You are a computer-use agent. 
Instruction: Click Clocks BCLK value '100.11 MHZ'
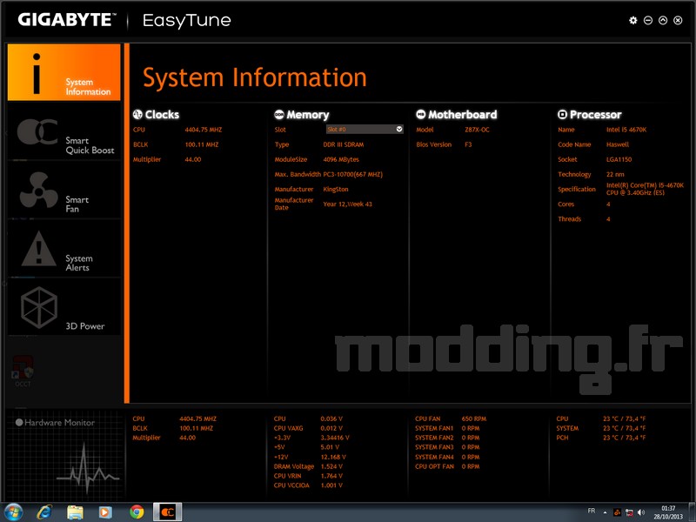202,144
